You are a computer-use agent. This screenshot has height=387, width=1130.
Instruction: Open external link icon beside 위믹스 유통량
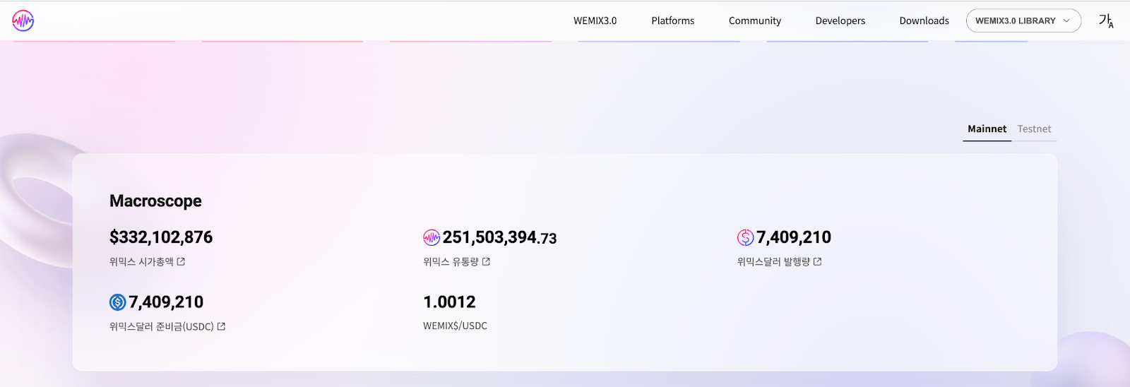point(486,261)
